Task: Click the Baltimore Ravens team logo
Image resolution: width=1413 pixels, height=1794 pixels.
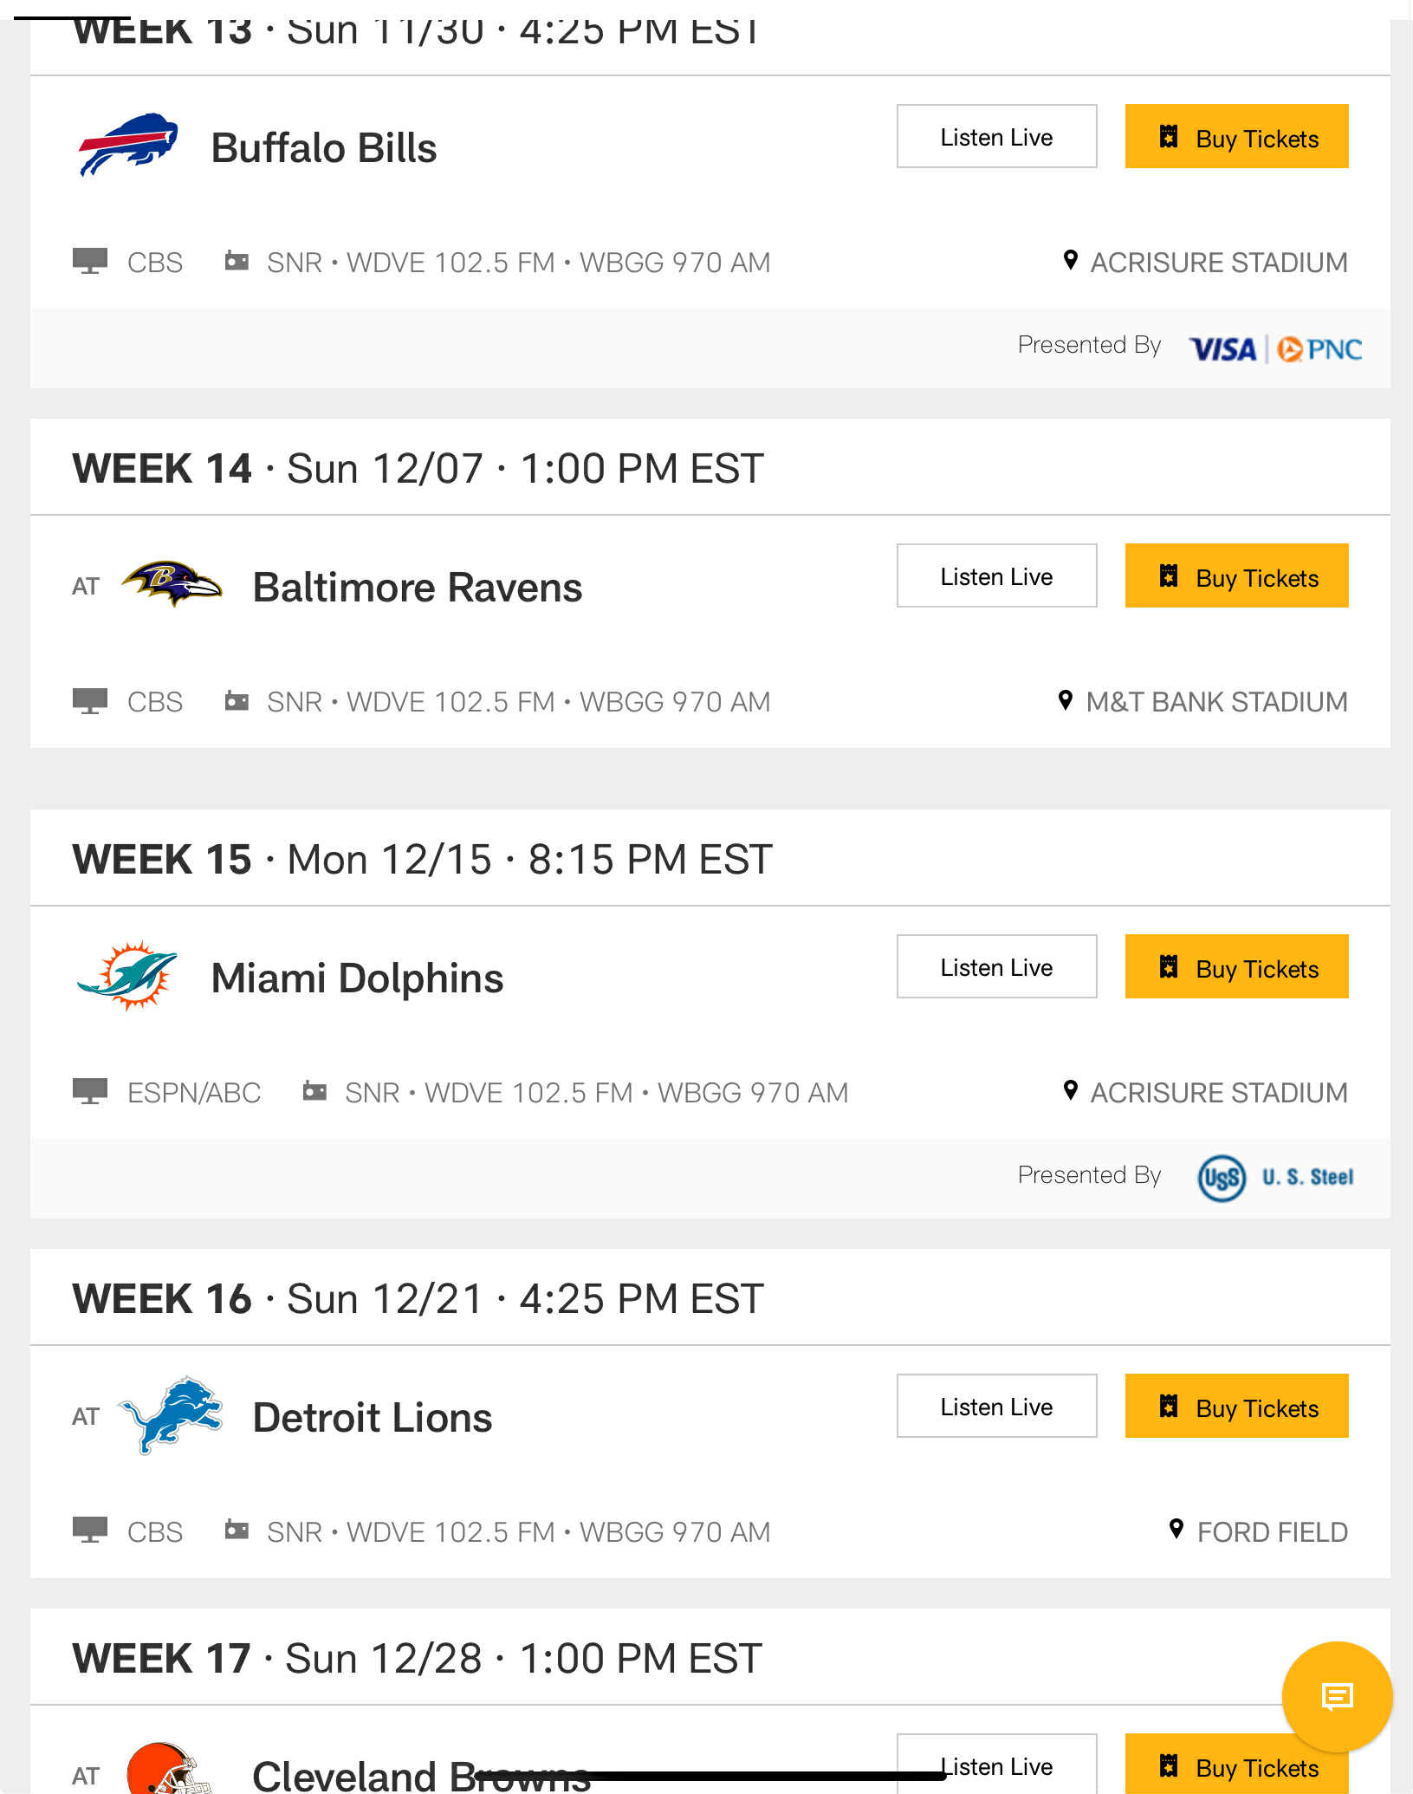Action: [172, 583]
